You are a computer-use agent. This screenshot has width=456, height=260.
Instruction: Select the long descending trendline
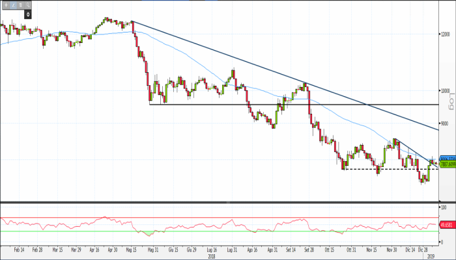(261, 67)
